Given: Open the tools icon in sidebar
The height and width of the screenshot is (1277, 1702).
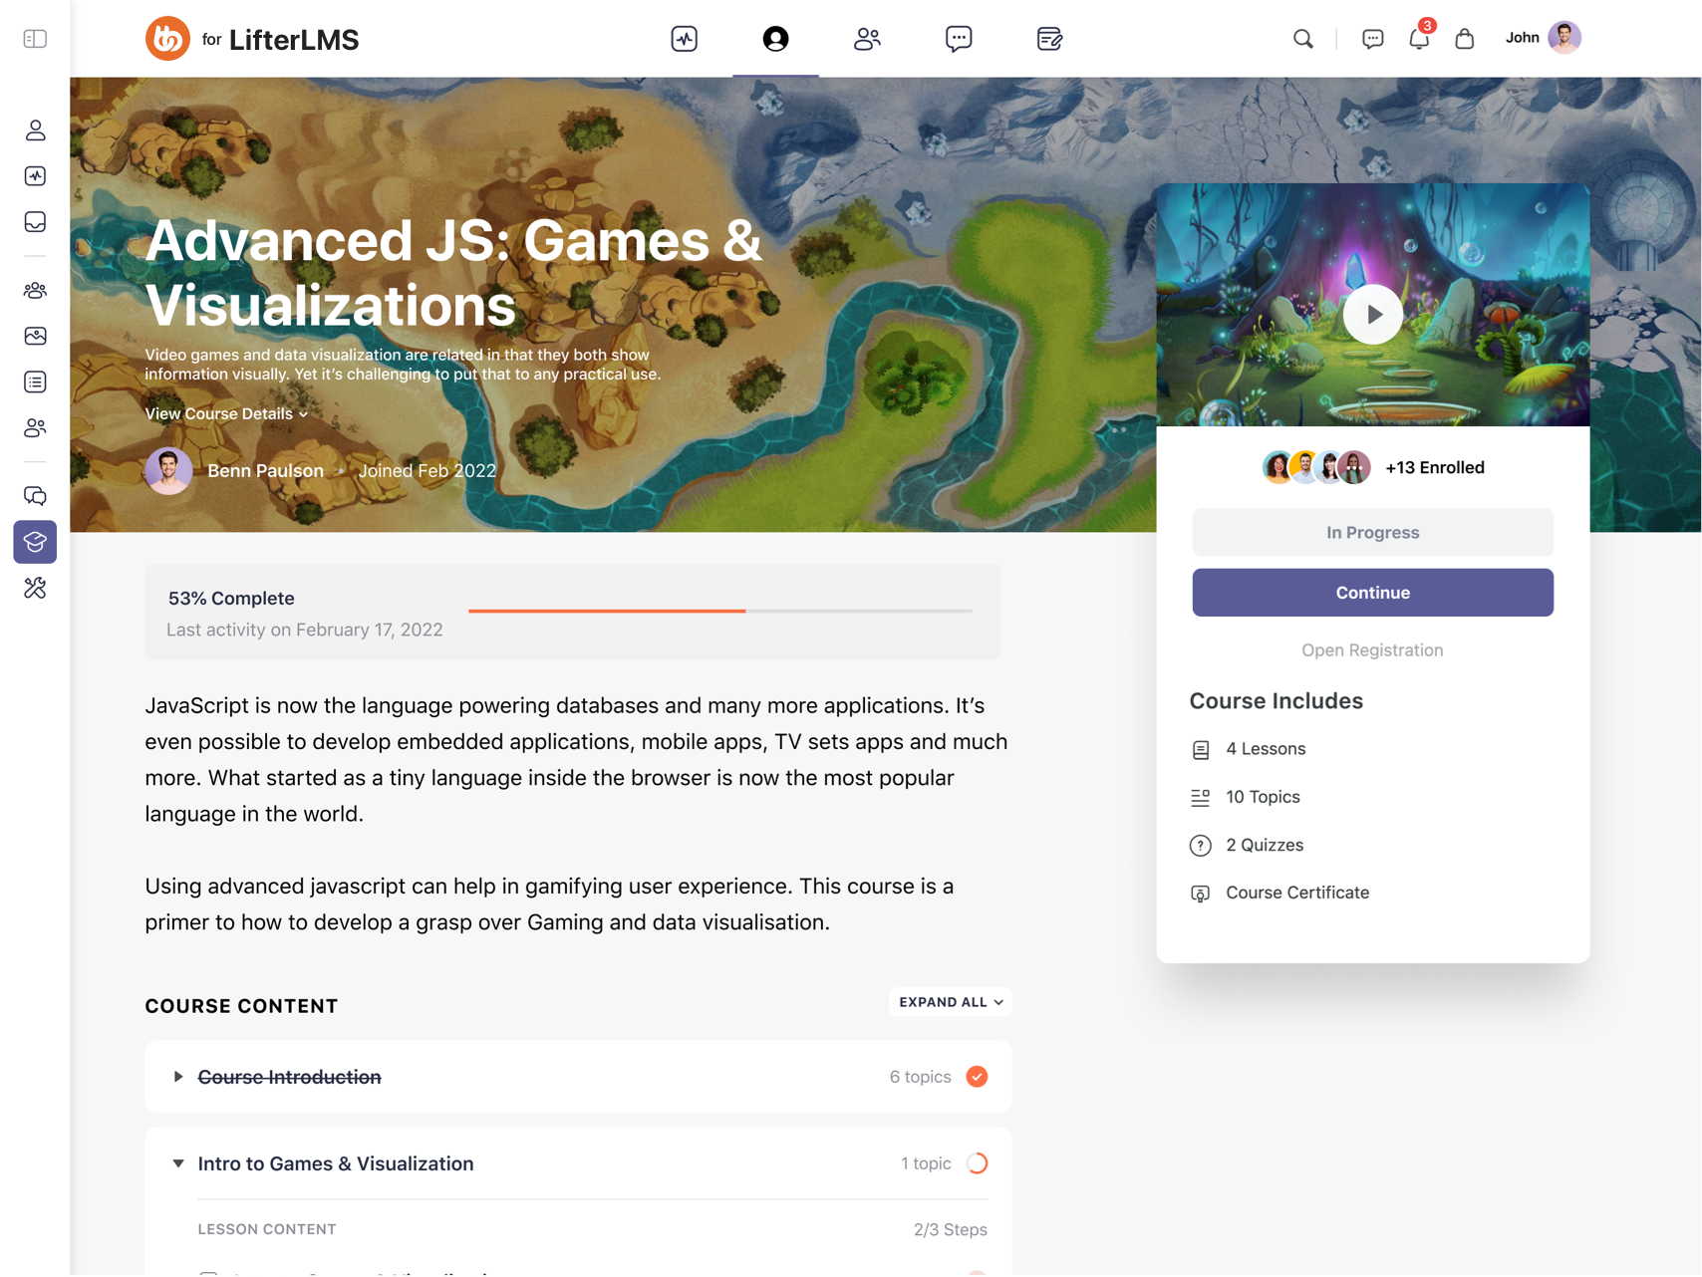Looking at the screenshot, I should [x=35, y=588].
